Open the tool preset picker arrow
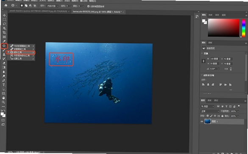The height and width of the screenshot is (154, 248). 16,6
